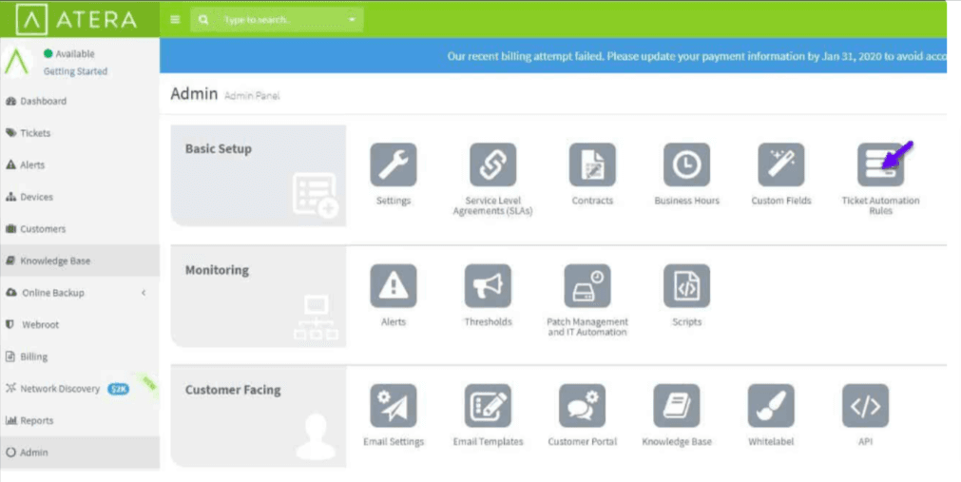
Task: Click the billing attempt failed banner
Action: [x=553, y=56]
